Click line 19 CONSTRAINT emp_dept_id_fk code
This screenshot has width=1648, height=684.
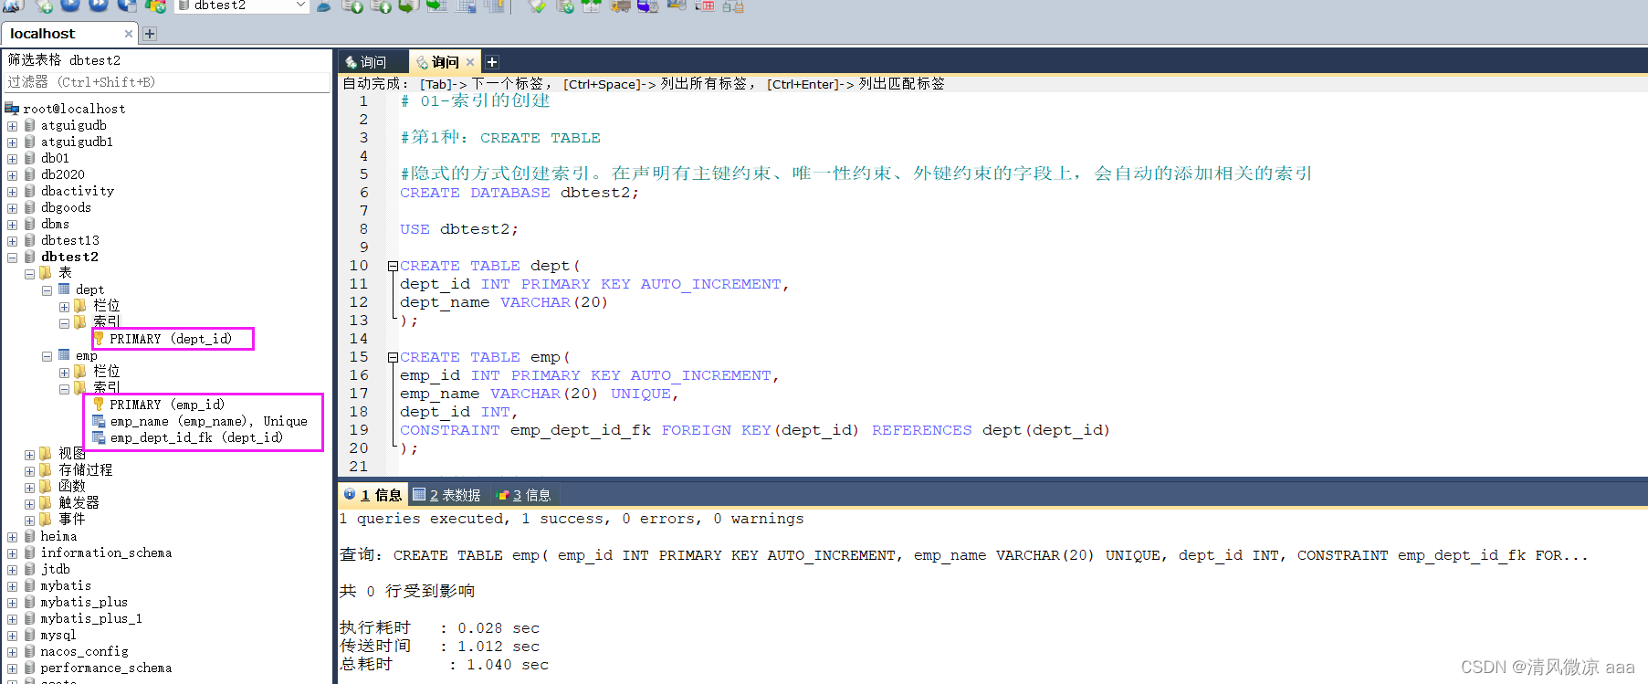pos(755,430)
